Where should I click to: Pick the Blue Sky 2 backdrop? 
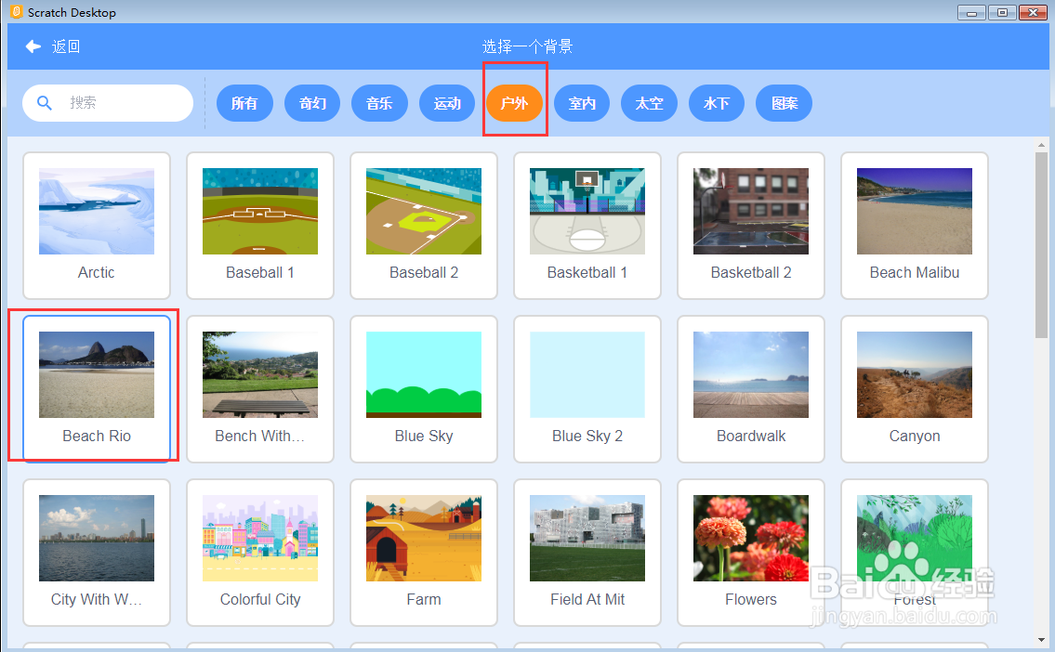587,388
